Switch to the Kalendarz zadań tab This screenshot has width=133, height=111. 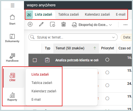tap(97, 15)
